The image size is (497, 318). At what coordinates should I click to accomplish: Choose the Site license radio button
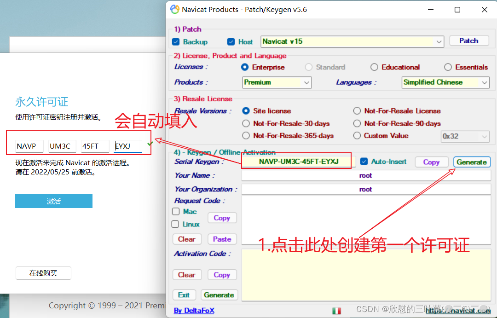click(246, 110)
